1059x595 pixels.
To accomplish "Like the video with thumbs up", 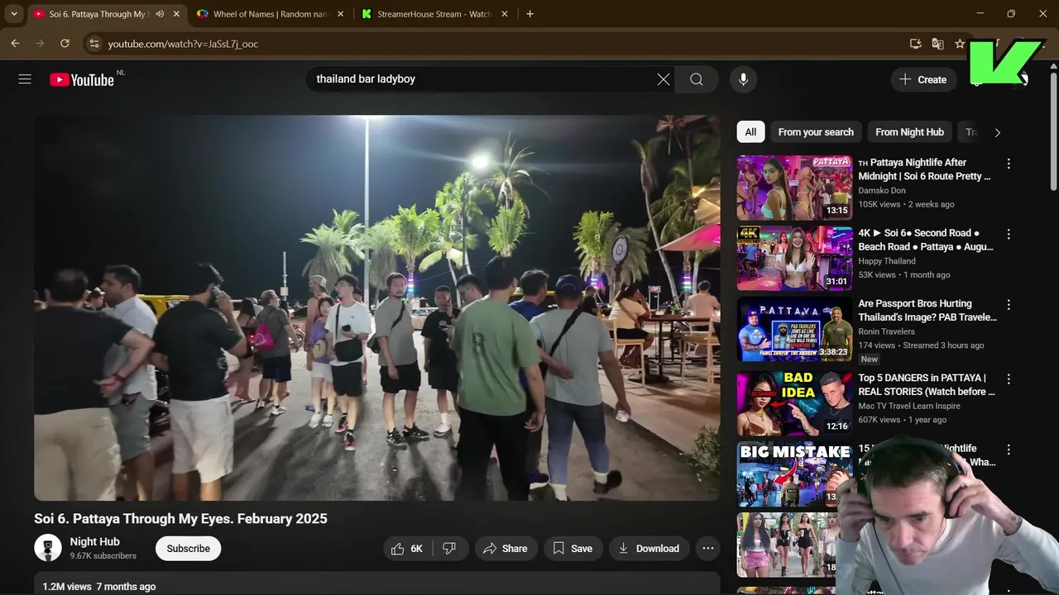I will click(x=409, y=549).
